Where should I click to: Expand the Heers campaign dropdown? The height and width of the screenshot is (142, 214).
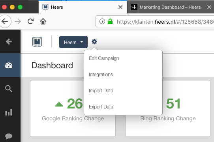[73, 42]
